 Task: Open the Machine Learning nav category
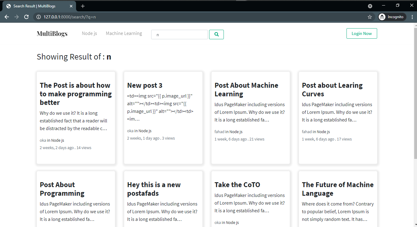coord(124,33)
